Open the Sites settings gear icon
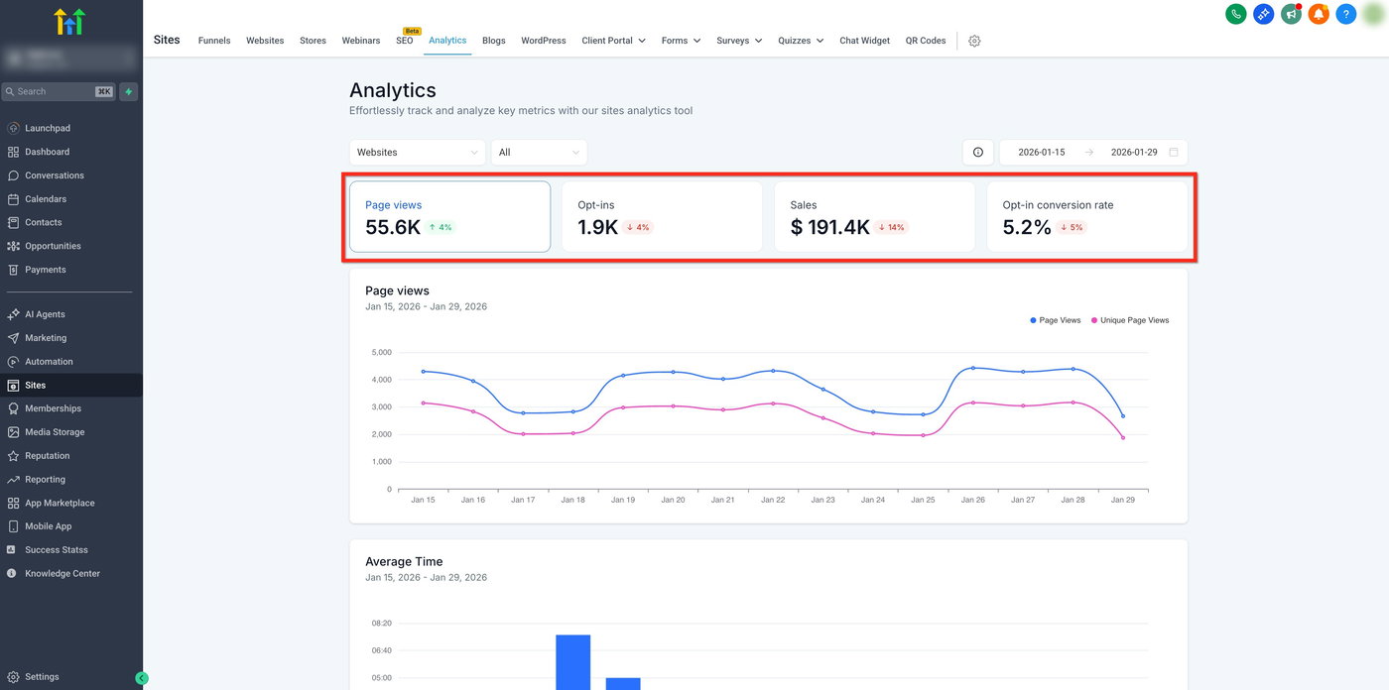This screenshot has width=1389, height=690. [974, 41]
